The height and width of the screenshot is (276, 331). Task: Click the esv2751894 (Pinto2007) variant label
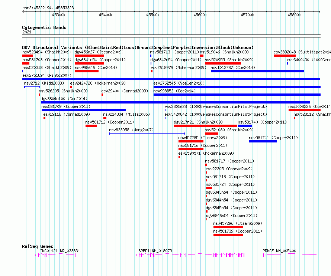[47, 75]
